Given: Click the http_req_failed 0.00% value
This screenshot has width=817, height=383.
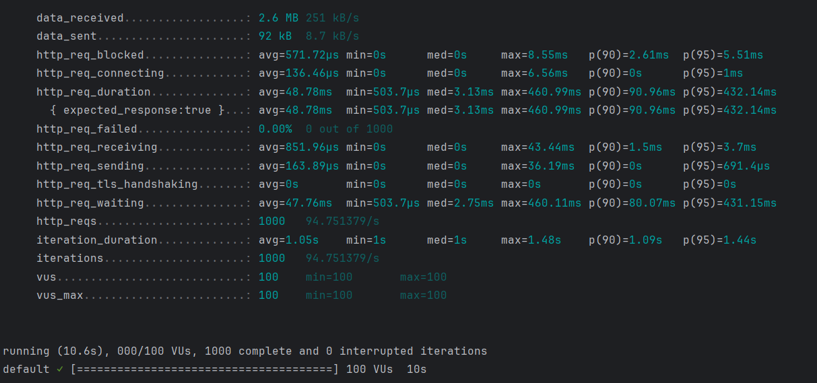Looking at the screenshot, I should [x=275, y=129].
